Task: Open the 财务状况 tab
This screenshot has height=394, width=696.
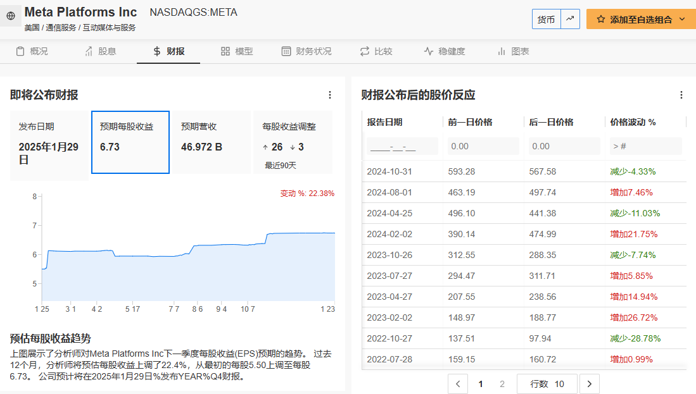Action: pos(307,51)
